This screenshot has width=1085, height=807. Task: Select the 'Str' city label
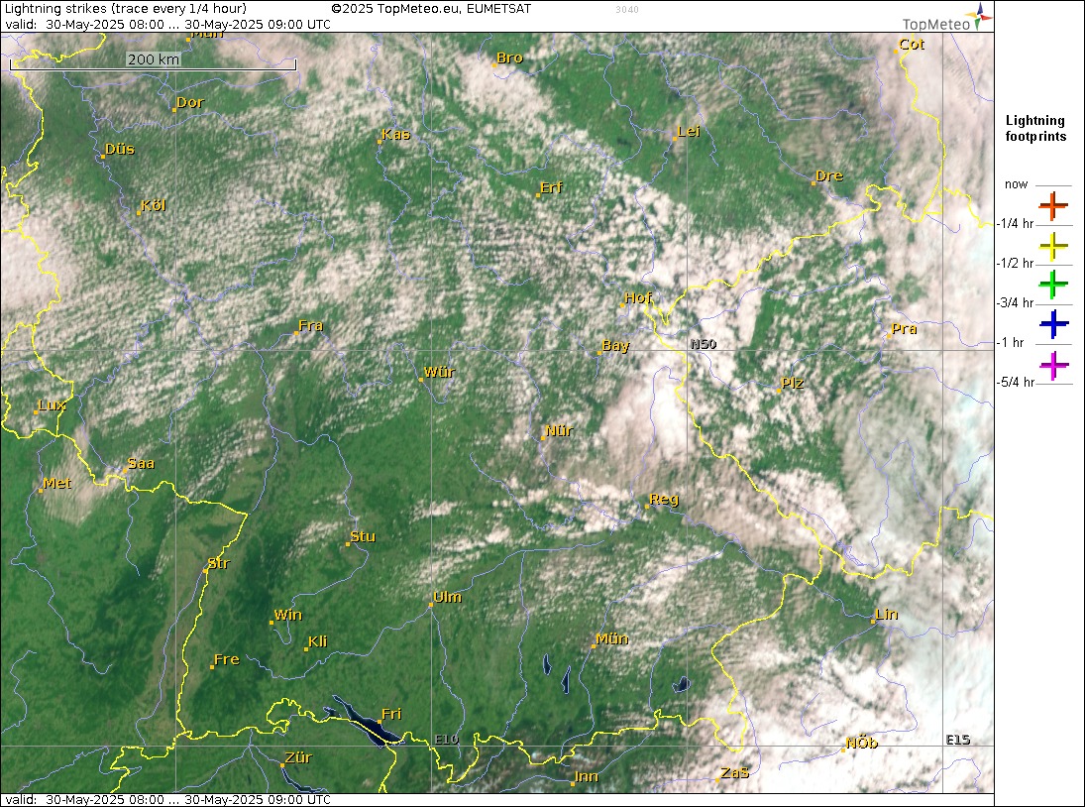219,563
